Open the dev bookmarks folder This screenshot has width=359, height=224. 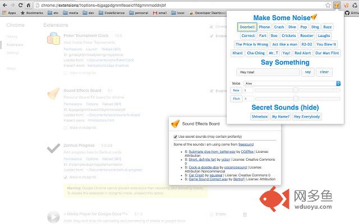click(89, 13)
